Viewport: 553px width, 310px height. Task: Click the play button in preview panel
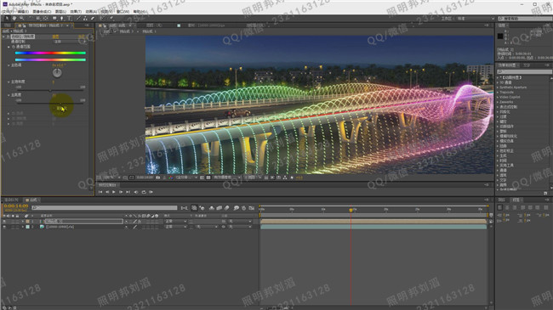(113, 192)
